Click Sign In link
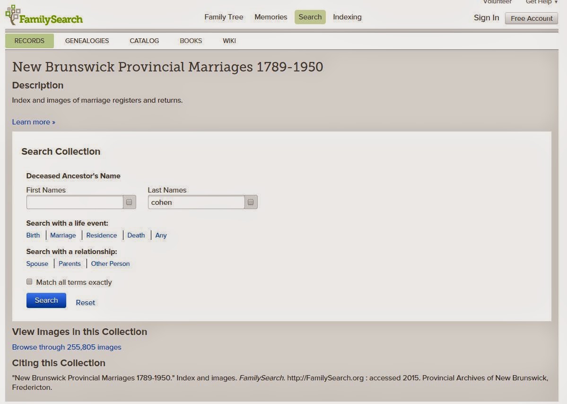The image size is (567, 404). click(486, 18)
